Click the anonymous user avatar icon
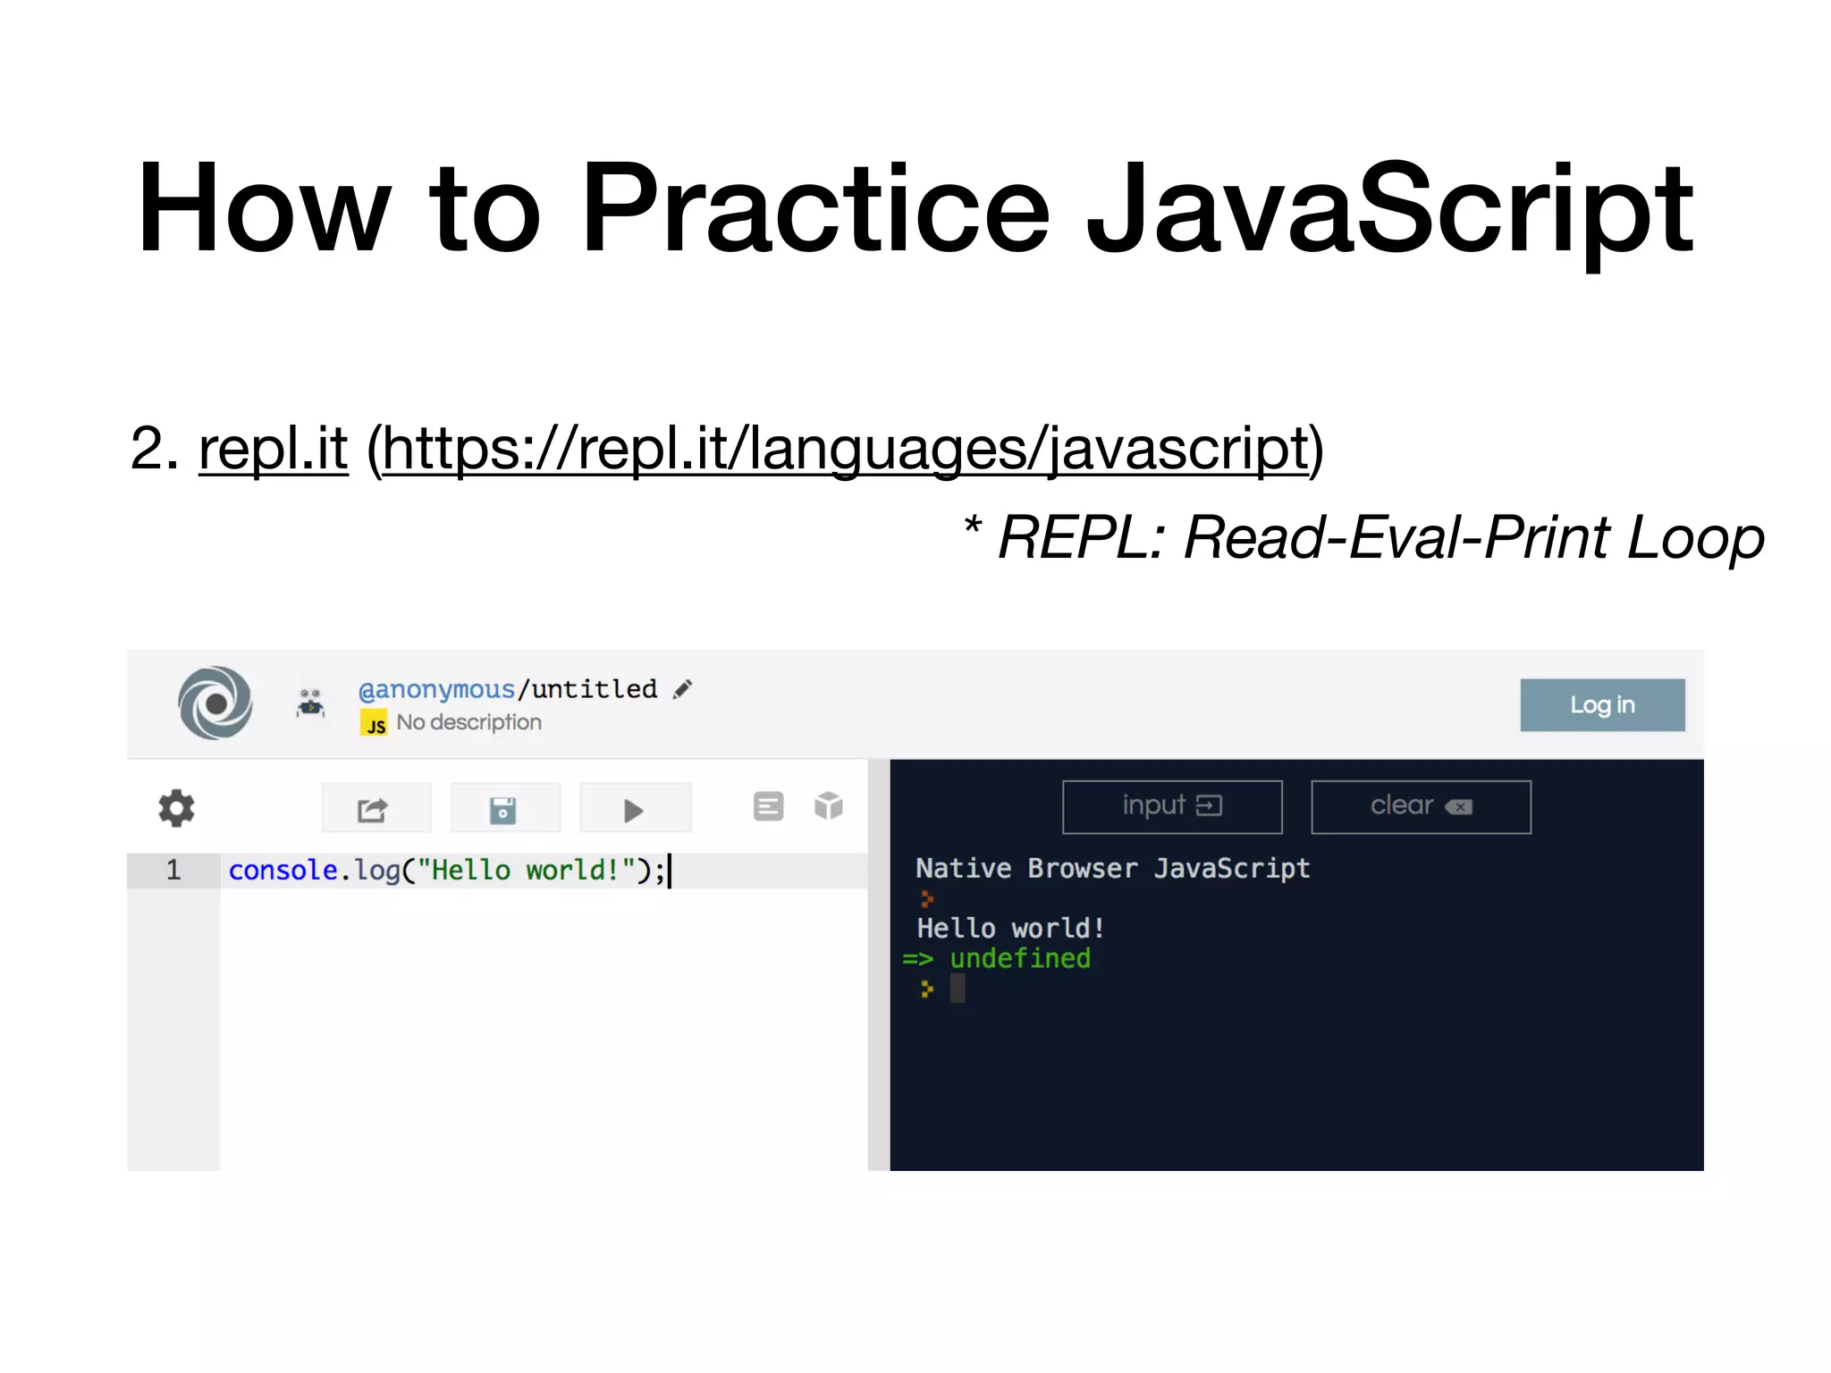1831x1373 pixels. (310, 703)
